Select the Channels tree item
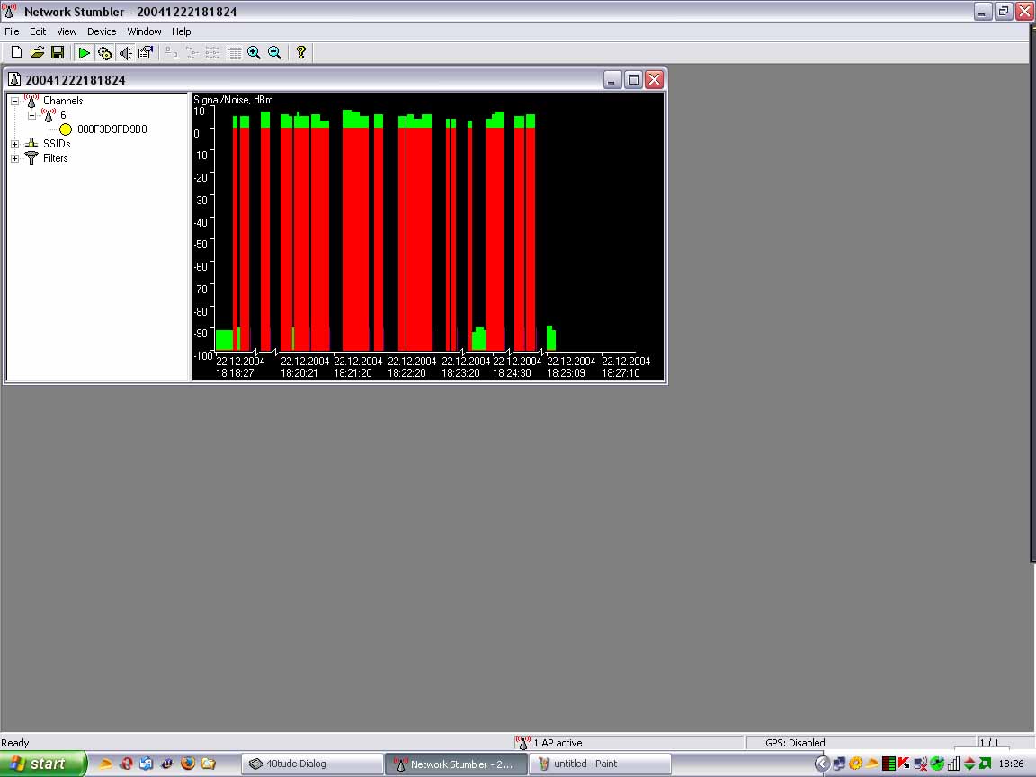The width and height of the screenshot is (1036, 777). click(x=63, y=101)
